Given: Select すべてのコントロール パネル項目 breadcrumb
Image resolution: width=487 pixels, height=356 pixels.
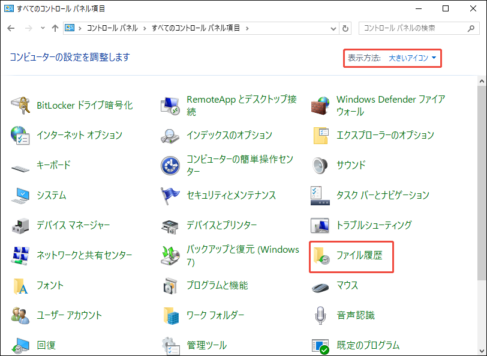Looking at the screenshot, I should 196,28.
